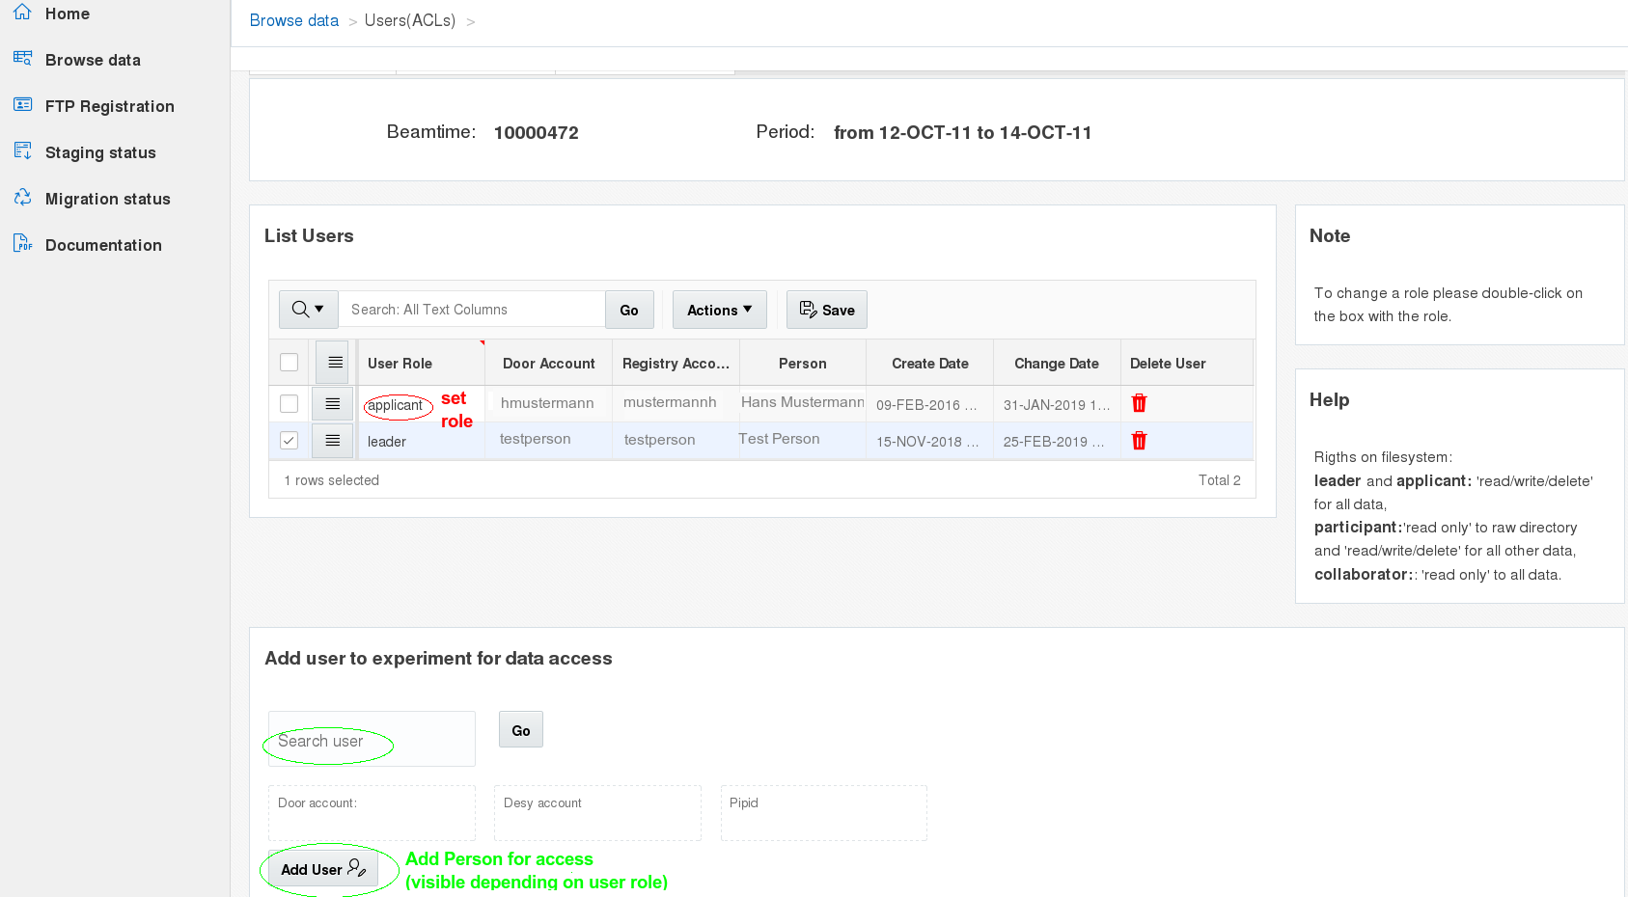This screenshot has height=897, width=1628.
Task: Delete user testperson with trash icon
Action: pos(1139,441)
